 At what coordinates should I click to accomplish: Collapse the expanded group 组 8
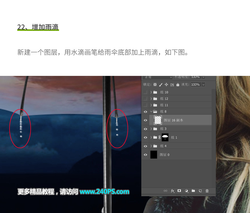(x=152, y=111)
